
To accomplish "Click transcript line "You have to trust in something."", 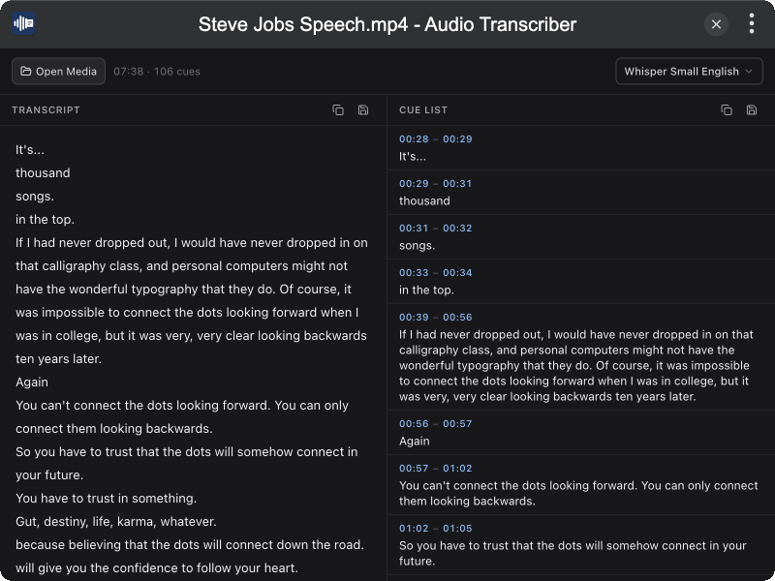I will coord(107,498).
